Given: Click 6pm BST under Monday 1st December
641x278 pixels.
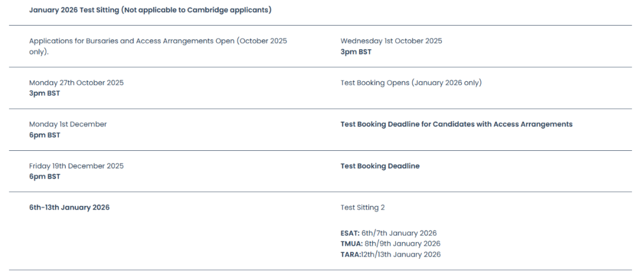Looking at the screenshot, I should click(45, 135).
